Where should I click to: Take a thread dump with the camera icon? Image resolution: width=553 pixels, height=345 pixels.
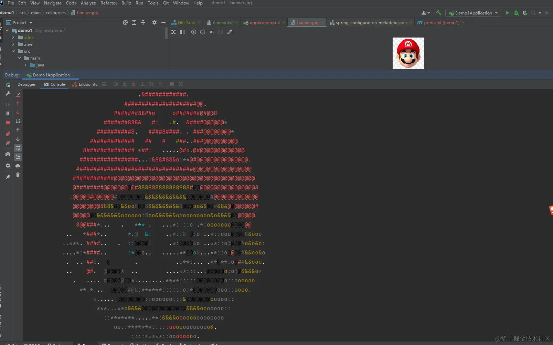8,155
